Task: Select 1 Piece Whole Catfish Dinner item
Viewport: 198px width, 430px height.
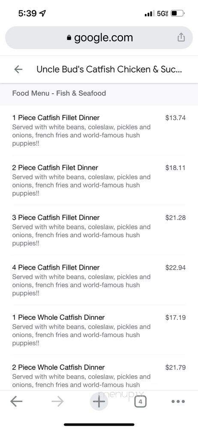Action: pyautogui.click(x=99, y=330)
